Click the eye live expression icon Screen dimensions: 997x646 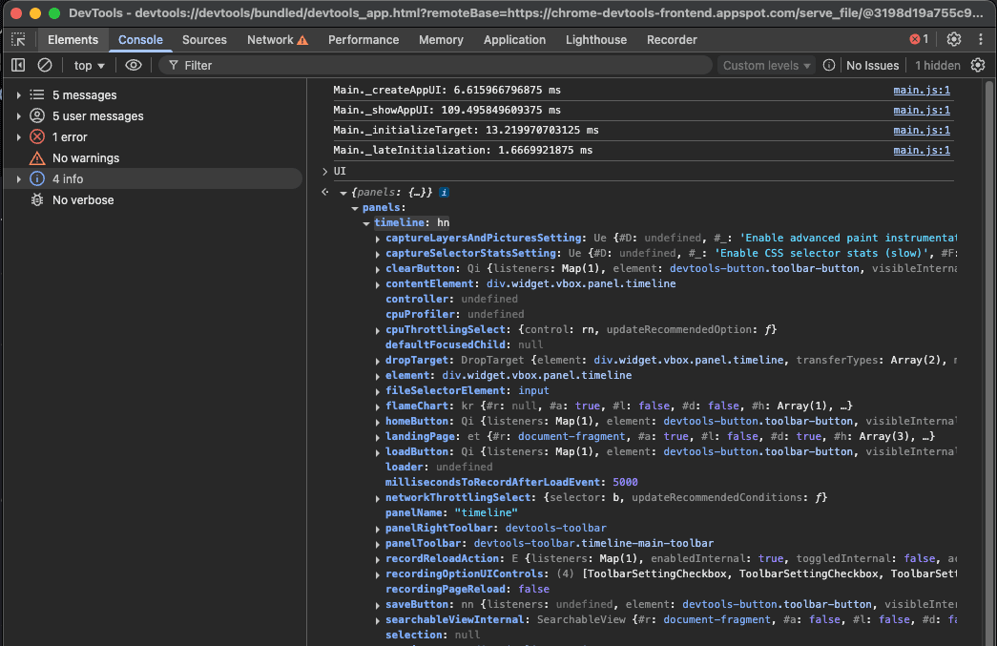click(134, 65)
